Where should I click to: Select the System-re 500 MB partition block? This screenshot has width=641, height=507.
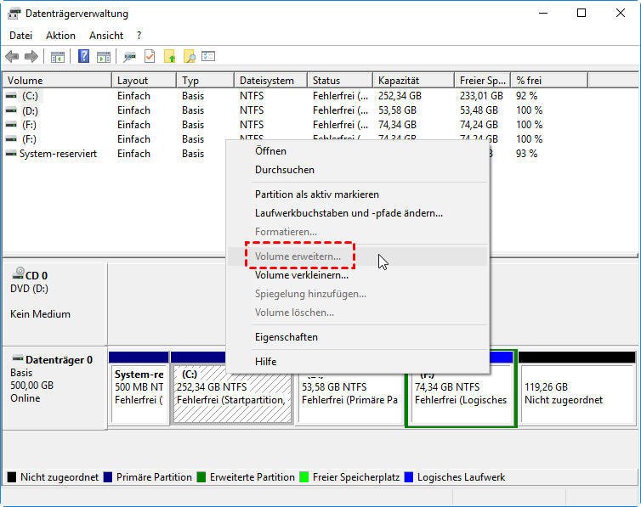(x=139, y=388)
